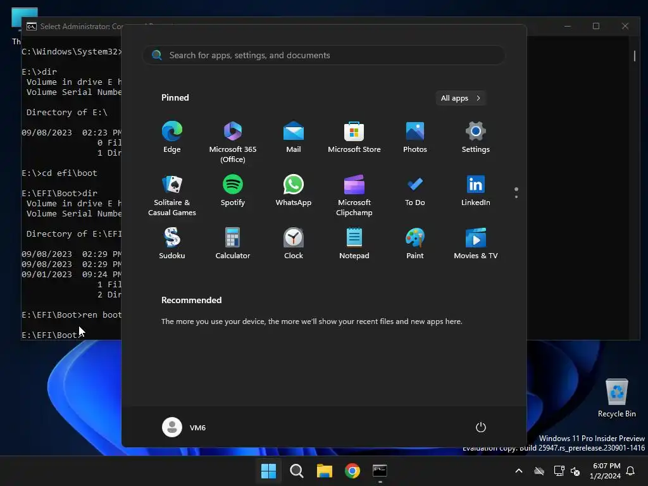This screenshot has width=648, height=486.
Task: Open clock and date 6:07 PM flyout
Action: (605, 471)
